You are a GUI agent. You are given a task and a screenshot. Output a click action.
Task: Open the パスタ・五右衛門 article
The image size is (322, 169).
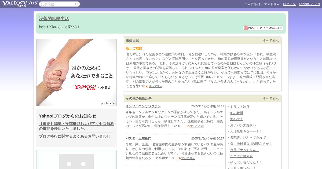pyautogui.click(x=138, y=138)
